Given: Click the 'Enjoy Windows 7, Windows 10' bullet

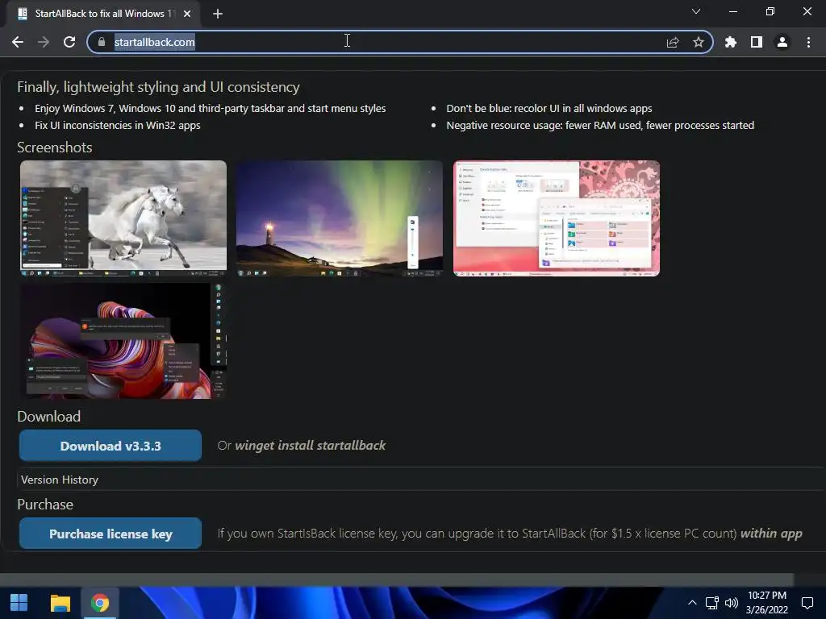Looking at the screenshot, I should tap(211, 109).
